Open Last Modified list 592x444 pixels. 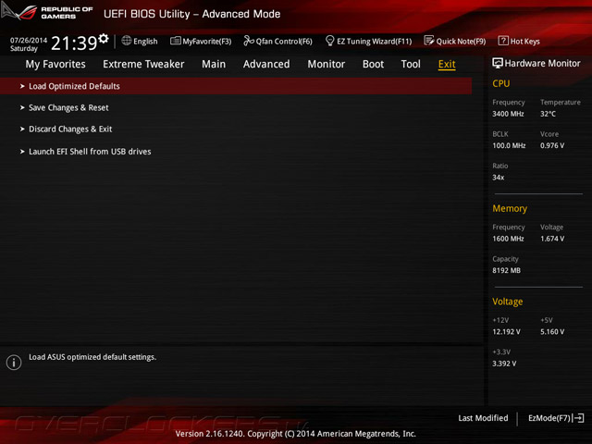pyautogui.click(x=483, y=418)
